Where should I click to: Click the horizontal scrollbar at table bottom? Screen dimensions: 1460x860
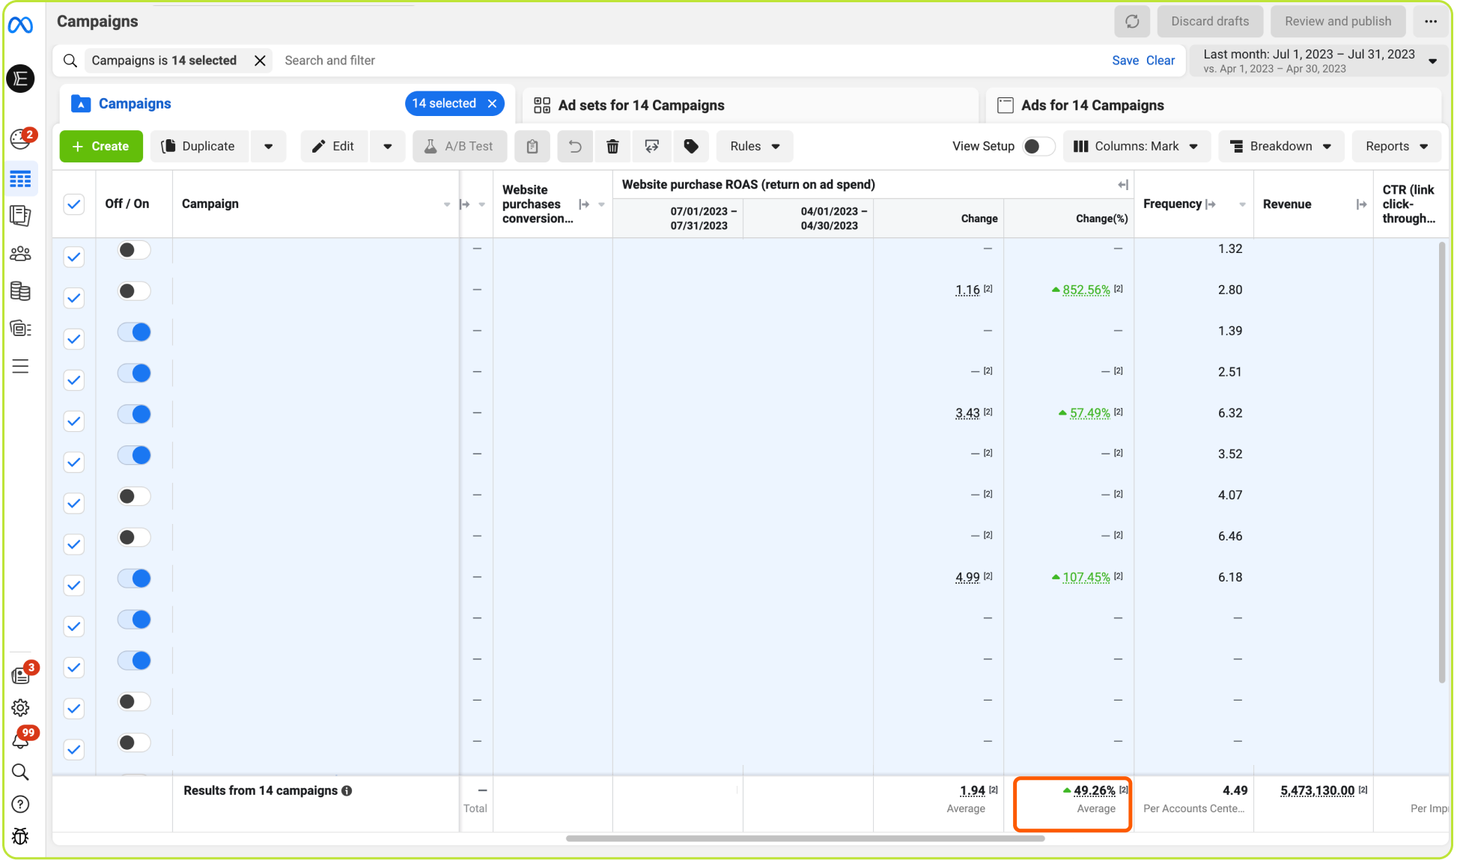click(x=805, y=838)
